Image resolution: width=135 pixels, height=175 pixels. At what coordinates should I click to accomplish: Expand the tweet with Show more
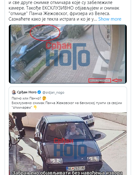coord(110,19)
